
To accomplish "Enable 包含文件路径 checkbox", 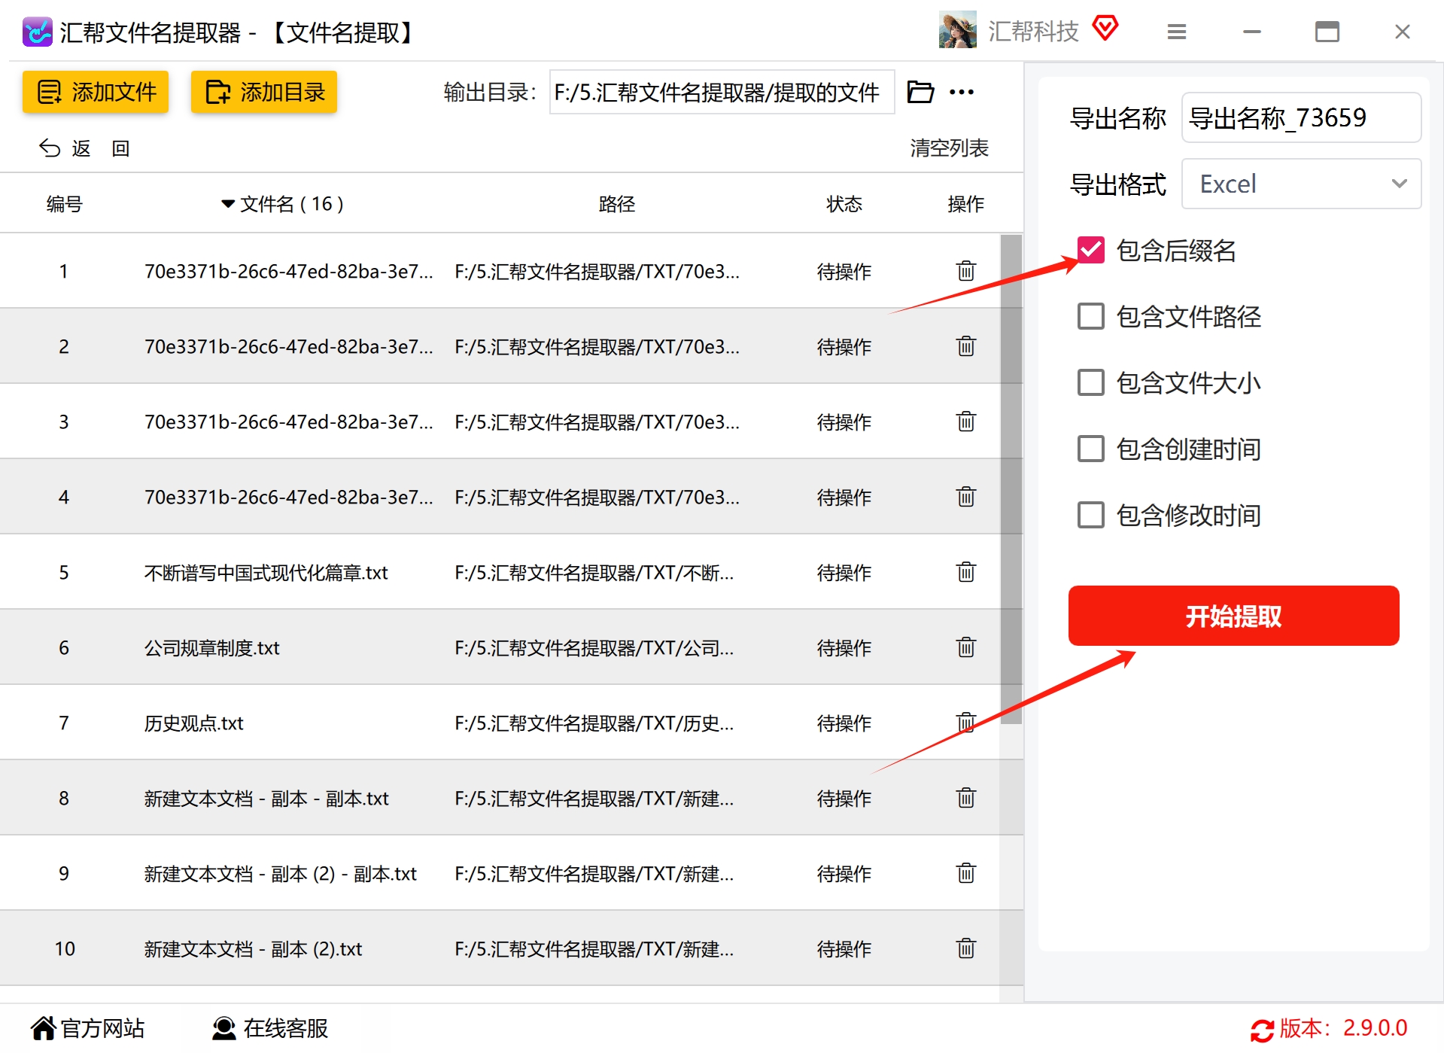I will [1090, 316].
